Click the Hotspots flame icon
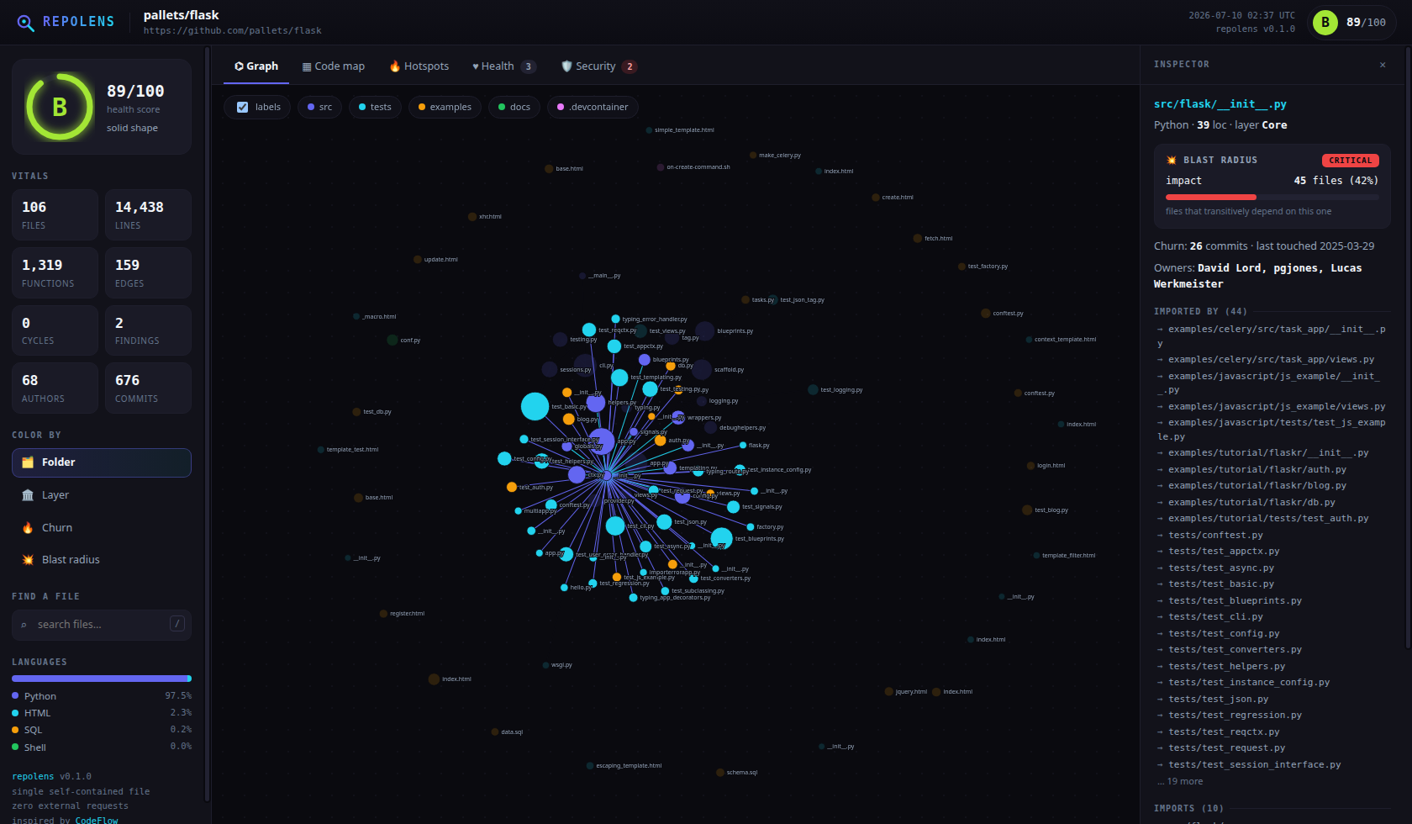1412x824 pixels. pos(395,66)
